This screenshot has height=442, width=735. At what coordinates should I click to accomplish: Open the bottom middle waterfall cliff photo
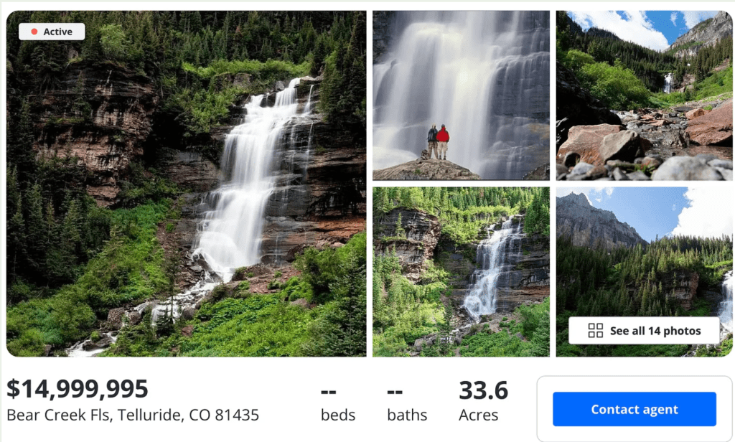pyautogui.click(x=461, y=272)
